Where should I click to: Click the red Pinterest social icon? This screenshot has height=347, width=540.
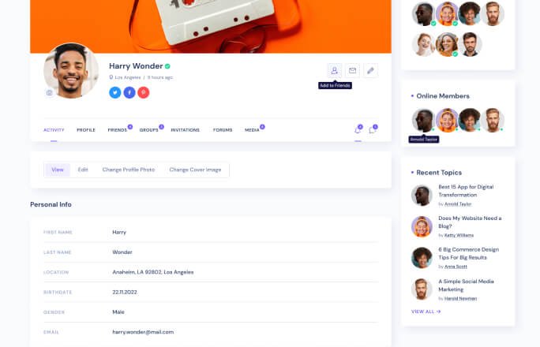click(144, 92)
